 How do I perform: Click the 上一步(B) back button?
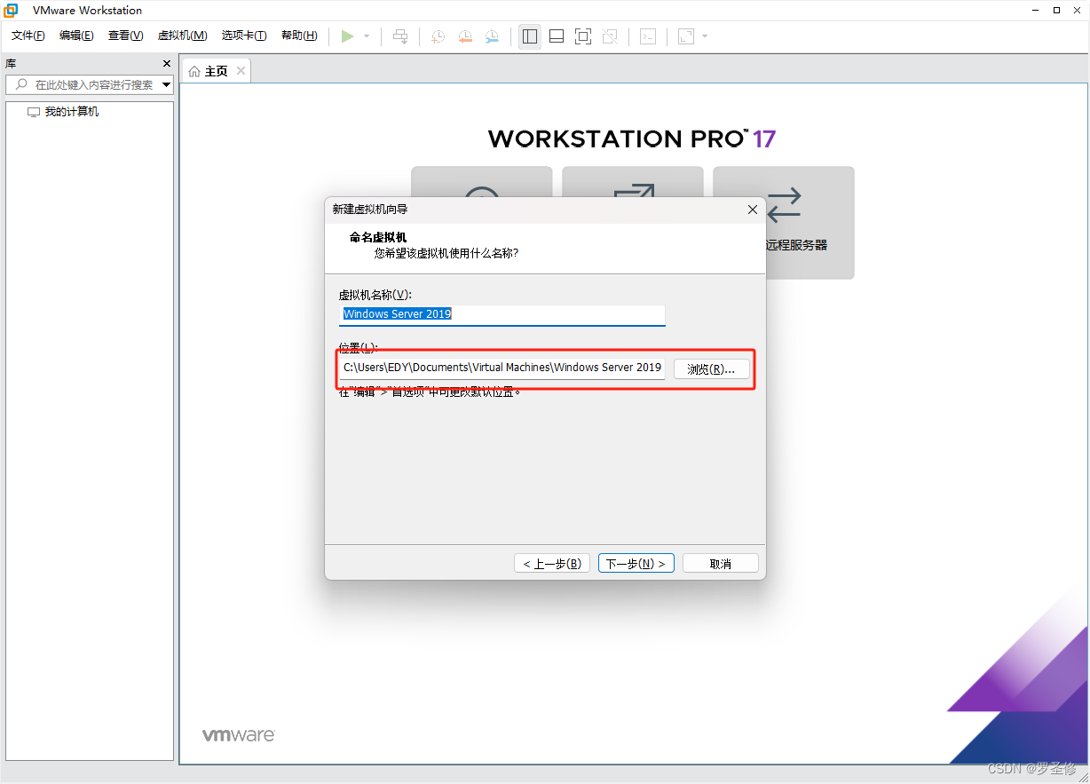pos(552,564)
